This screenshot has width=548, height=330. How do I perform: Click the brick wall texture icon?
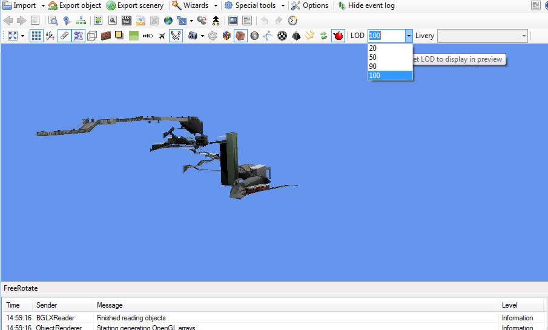coord(105,36)
